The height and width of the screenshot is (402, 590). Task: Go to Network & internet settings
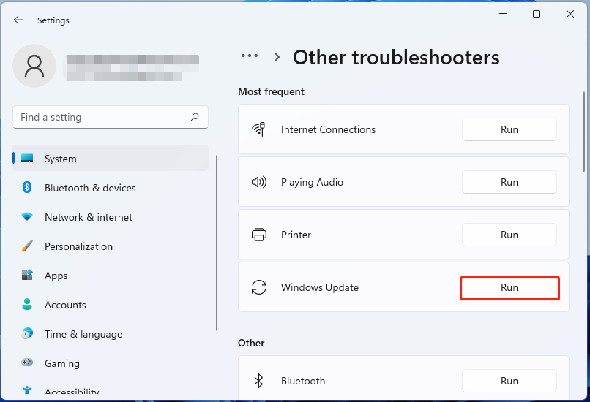(111, 217)
